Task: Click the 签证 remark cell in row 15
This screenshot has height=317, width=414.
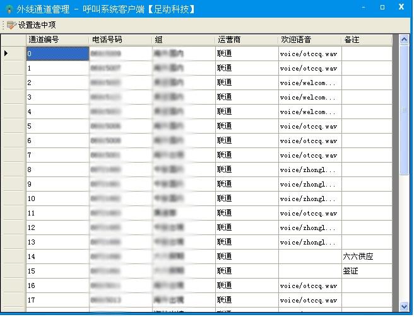Action: tap(366, 272)
